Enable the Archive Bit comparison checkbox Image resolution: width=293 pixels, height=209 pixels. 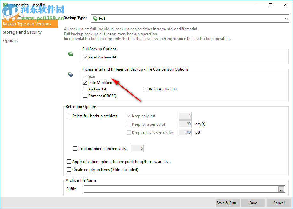[x=85, y=89]
